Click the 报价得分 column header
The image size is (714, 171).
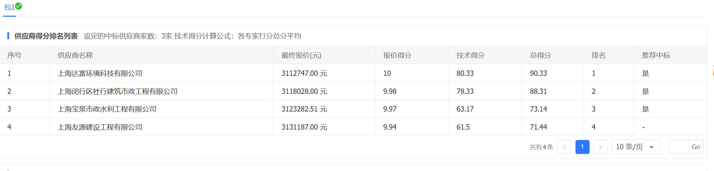[x=397, y=55]
